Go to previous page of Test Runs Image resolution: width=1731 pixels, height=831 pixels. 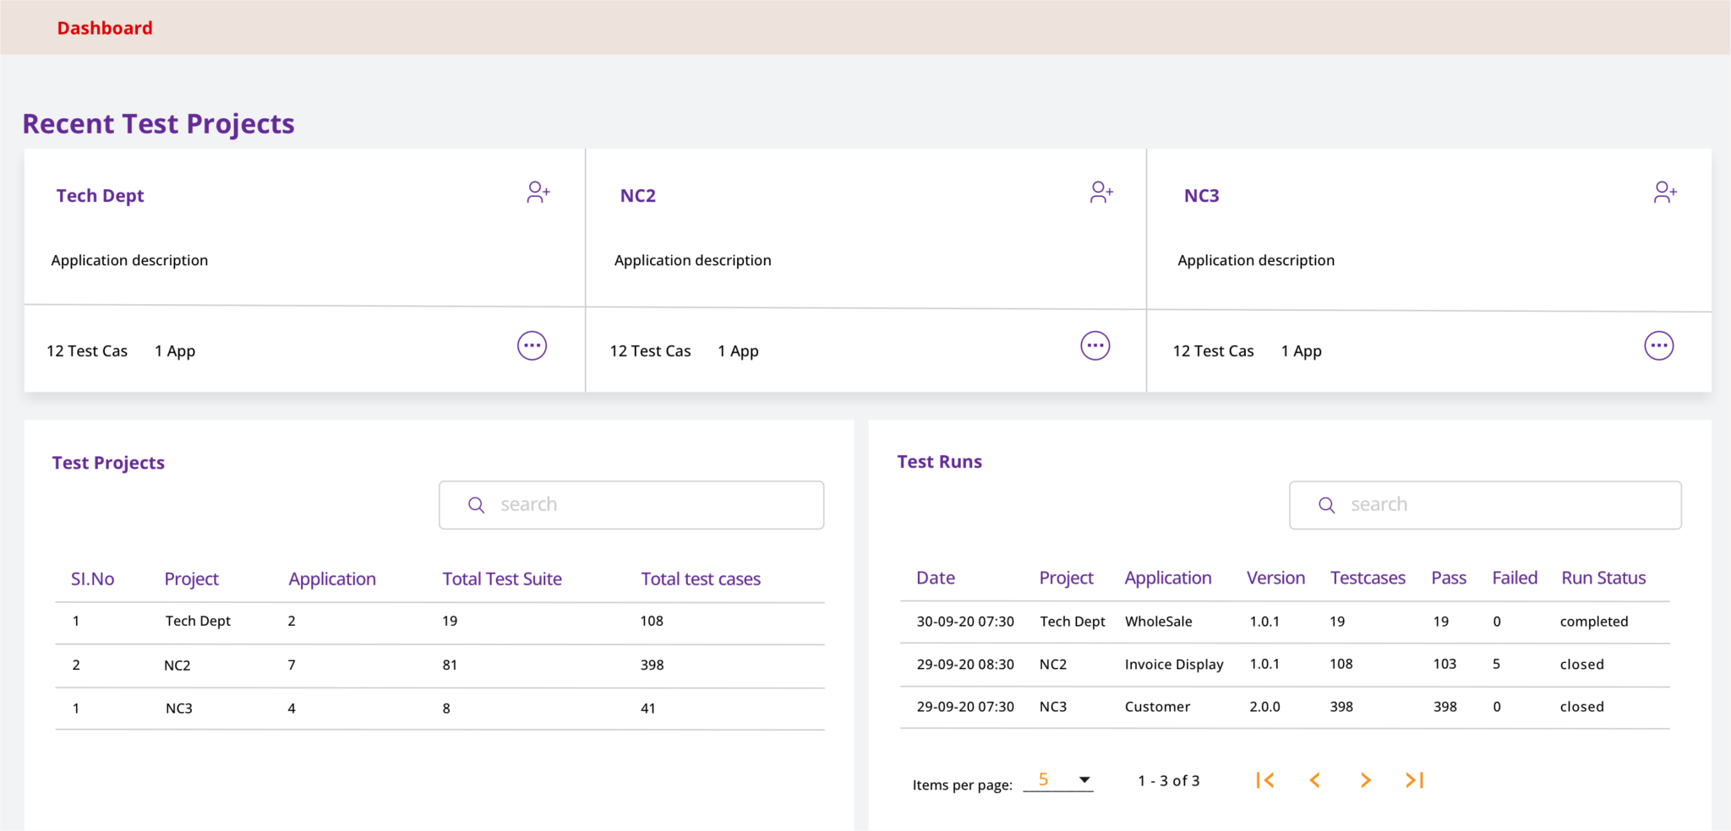[1315, 780]
